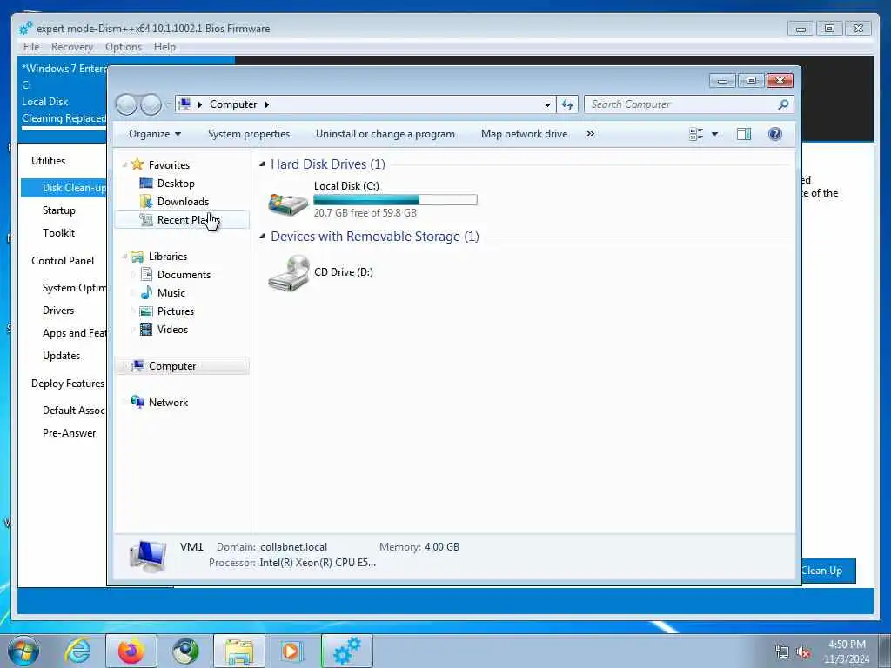Open the Explorer Help icon
The width and height of the screenshot is (891, 668).
tap(775, 134)
